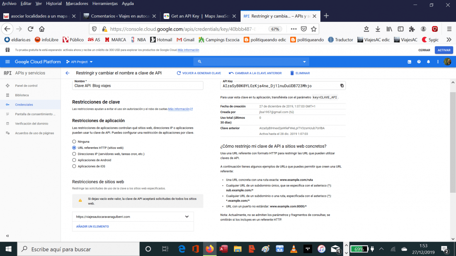Image resolution: width=456 pixels, height=256 pixels.
Task: Select Aplicaciones de iOS option
Action: [74, 166]
